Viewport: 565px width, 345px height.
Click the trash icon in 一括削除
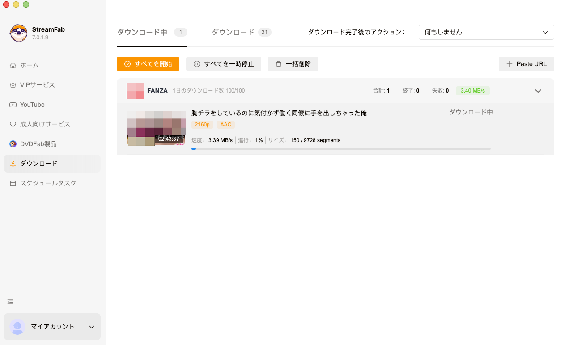279,64
